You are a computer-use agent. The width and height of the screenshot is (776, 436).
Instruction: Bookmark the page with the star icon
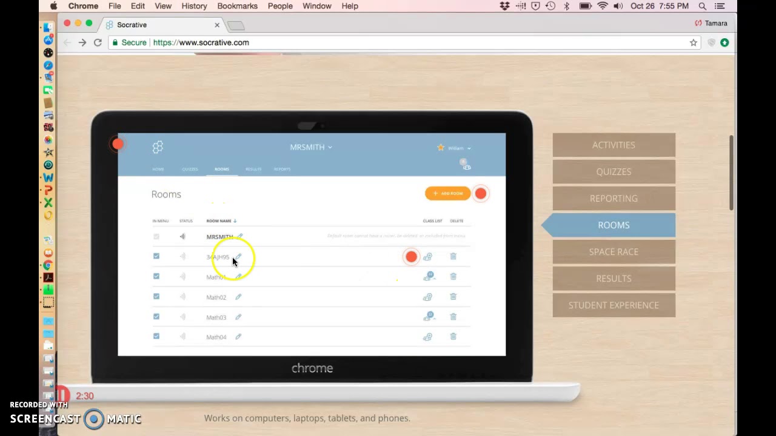(694, 42)
